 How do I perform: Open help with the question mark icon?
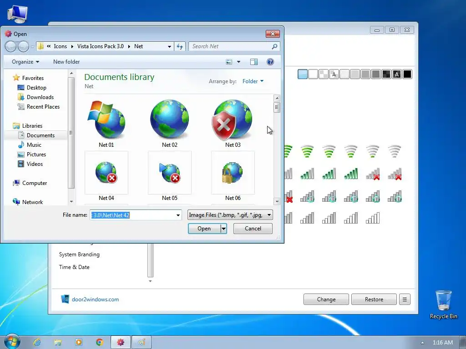point(270,62)
